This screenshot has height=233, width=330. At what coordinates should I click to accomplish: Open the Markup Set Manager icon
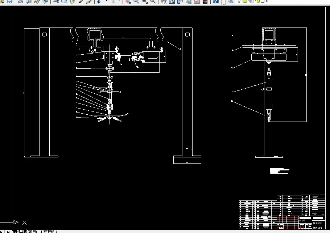pos(197,1)
